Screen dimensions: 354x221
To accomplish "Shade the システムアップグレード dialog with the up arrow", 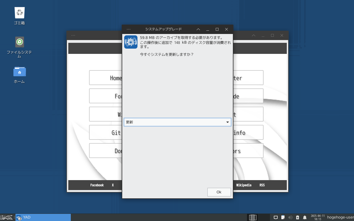I will pyautogui.click(x=198, y=29).
